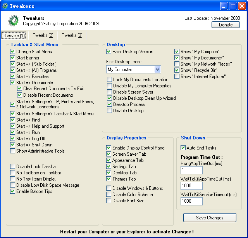The height and width of the screenshot is (238, 248).
Task: Enable Disable My Computer Properties
Action: (109, 86)
